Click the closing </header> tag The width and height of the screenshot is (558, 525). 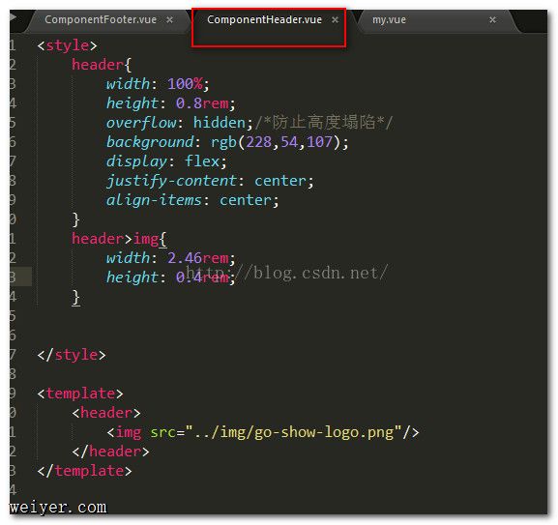click(110, 452)
